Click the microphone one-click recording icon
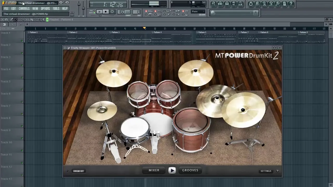Image resolution: width=333 pixels, height=187 pixels. (278, 4)
